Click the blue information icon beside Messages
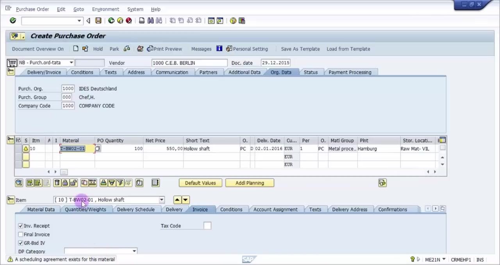Image resolution: width=500 pixels, height=265 pixels. point(219,49)
